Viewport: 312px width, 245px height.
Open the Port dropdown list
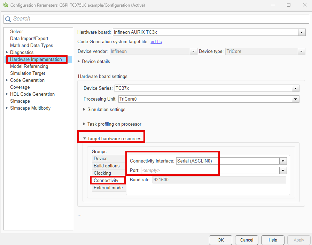tap(283, 171)
